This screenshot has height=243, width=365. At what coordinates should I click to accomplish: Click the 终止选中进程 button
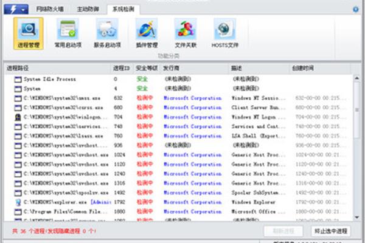(331, 231)
